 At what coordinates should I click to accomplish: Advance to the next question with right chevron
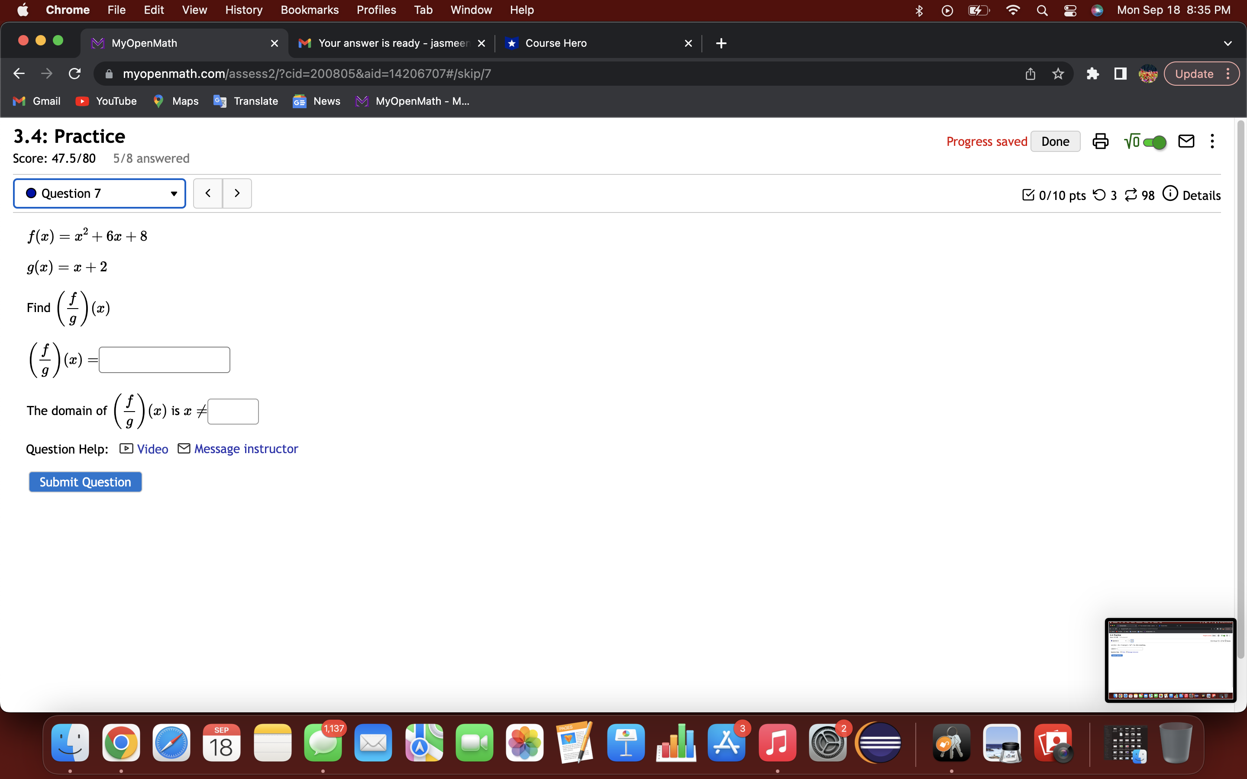point(237,193)
